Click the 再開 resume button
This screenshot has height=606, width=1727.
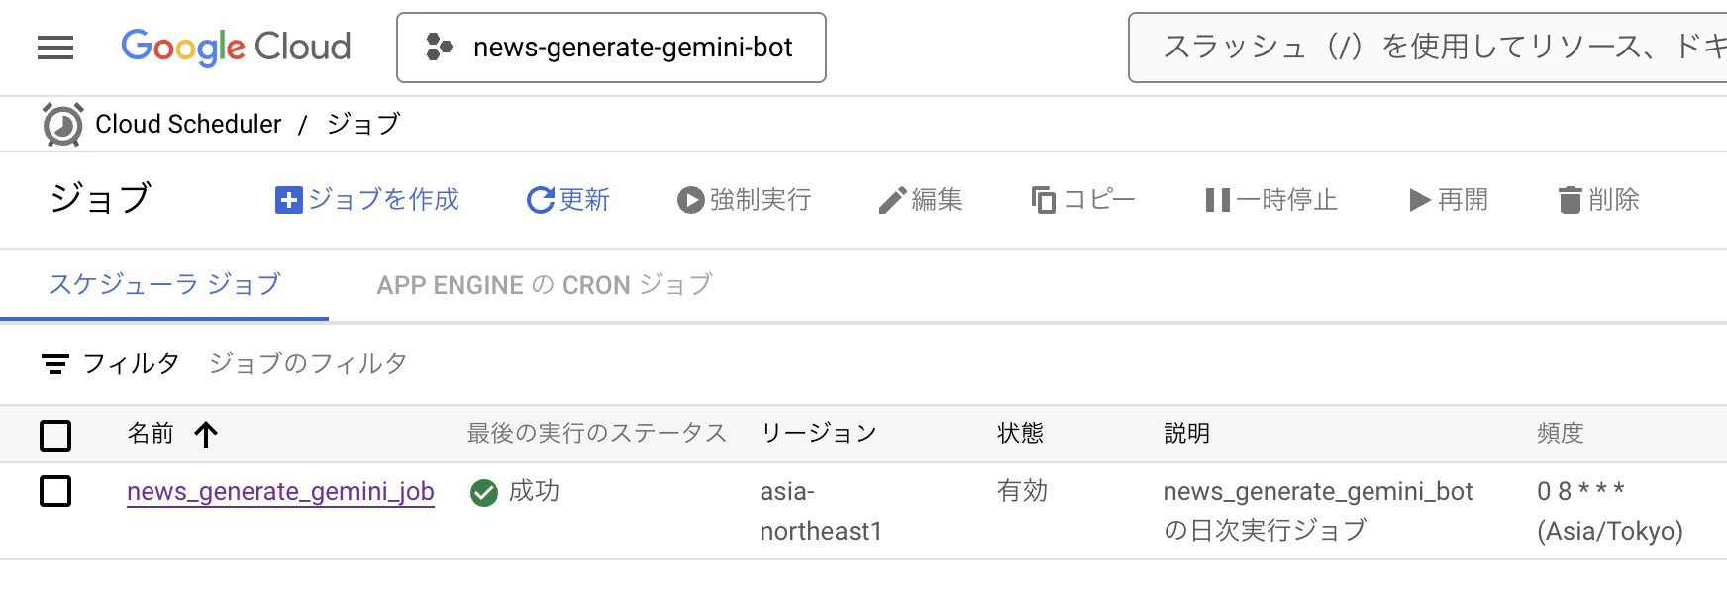point(1449,200)
